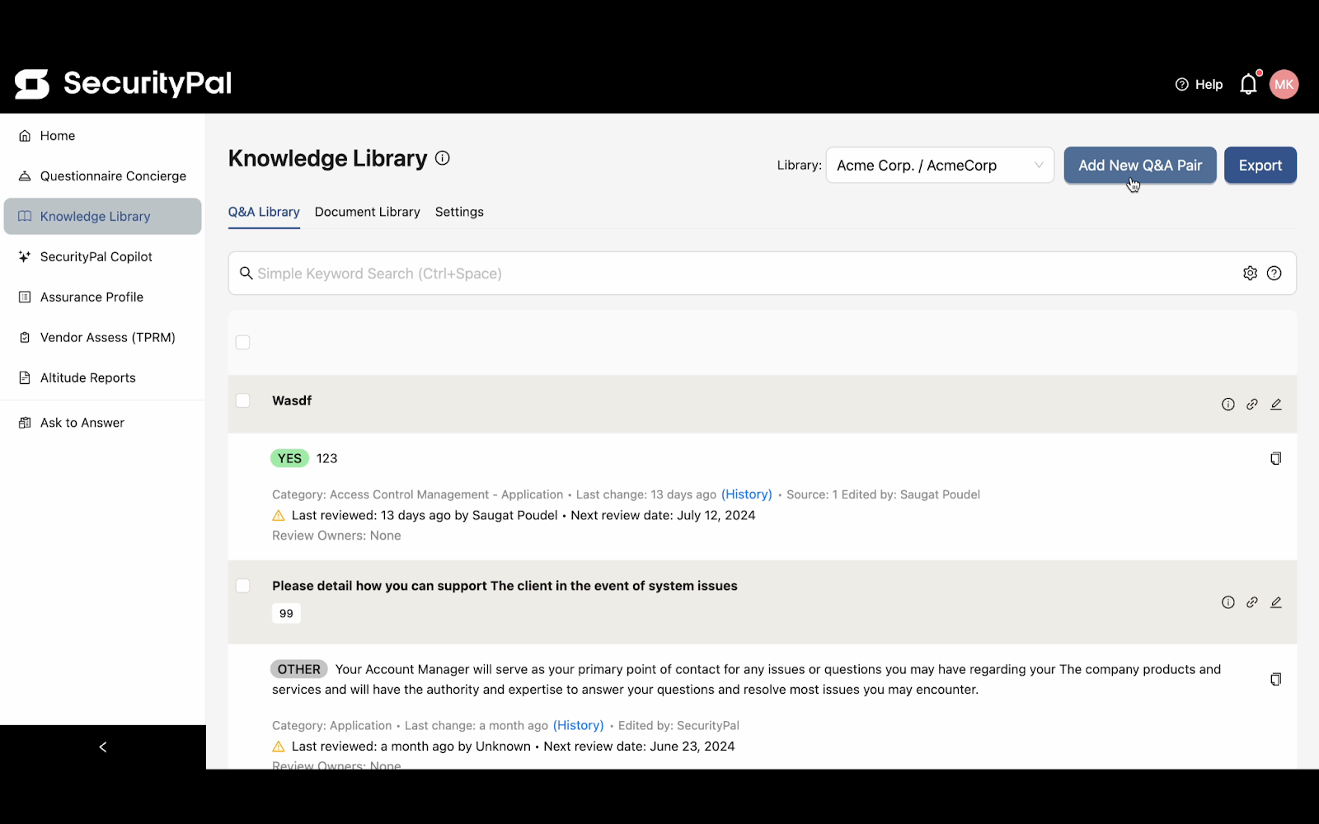Click Add New Q&A Pair button
The image size is (1319, 824).
[1140, 166]
